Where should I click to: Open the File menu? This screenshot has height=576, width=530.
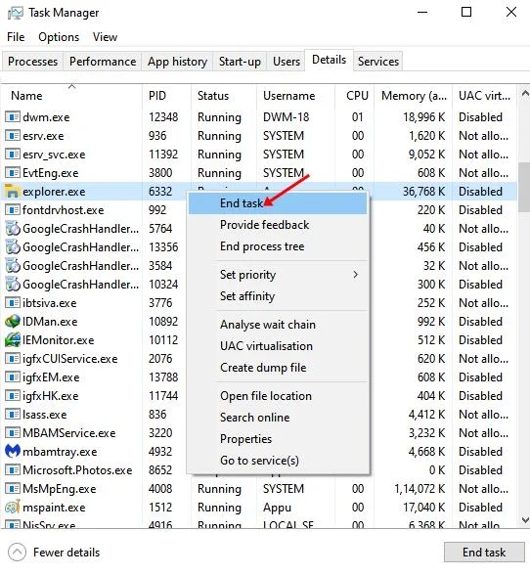pyautogui.click(x=16, y=37)
